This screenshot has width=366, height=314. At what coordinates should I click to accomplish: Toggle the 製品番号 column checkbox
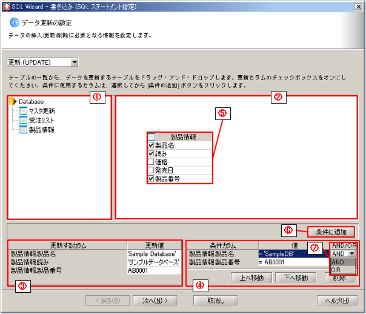[151, 179]
